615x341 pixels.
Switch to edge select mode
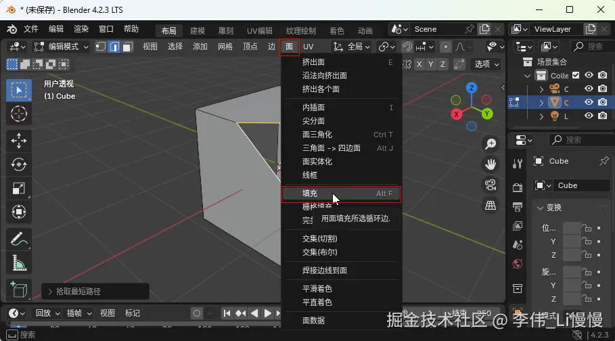click(x=114, y=47)
